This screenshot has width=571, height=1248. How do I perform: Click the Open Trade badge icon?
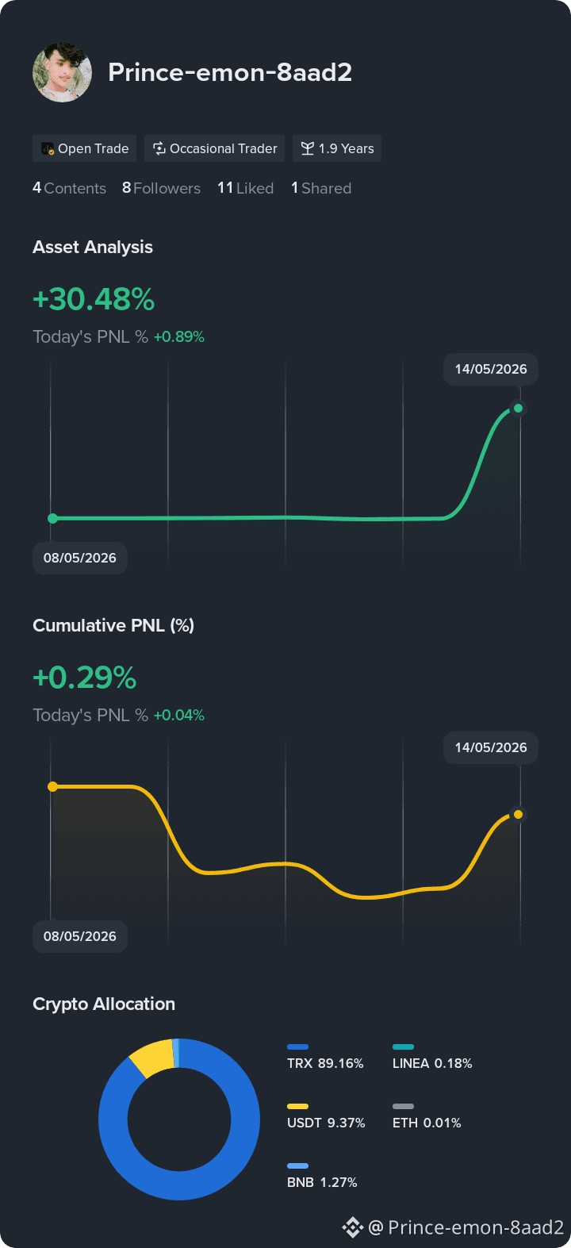point(48,148)
